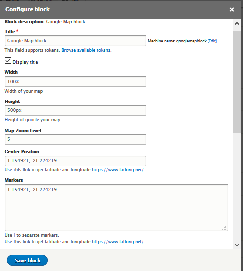This screenshot has width=243, height=271.
Task: Click the Title text field
Action: (x=75, y=41)
